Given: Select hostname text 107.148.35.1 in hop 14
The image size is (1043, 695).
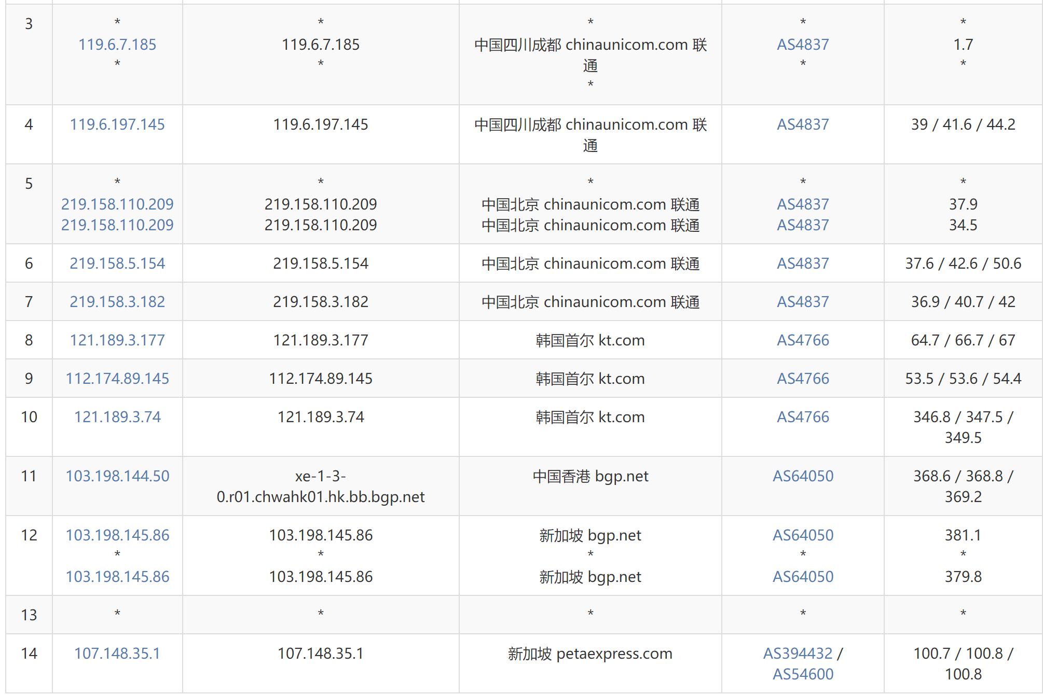Looking at the screenshot, I should (x=321, y=654).
